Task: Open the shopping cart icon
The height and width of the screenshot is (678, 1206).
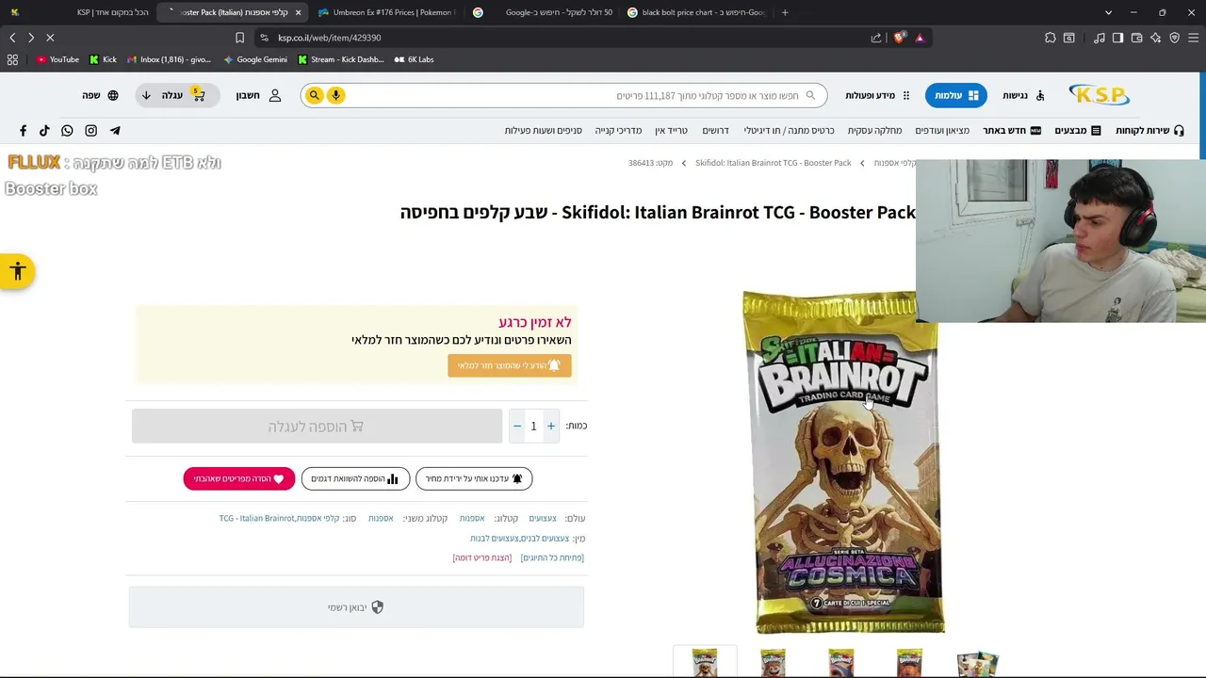Action: point(198,95)
